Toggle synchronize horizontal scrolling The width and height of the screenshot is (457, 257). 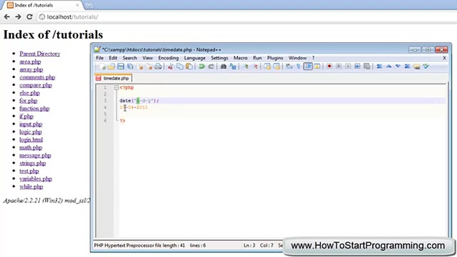coord(276,66)
